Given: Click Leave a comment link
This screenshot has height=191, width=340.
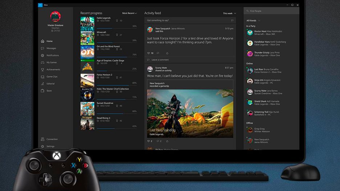Looking at the screenshot, I should point(160,60).
